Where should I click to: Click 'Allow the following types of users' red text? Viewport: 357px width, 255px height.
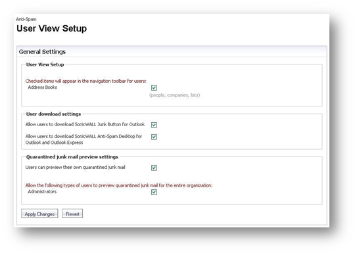pyautogui.click(x=119, y=185)
